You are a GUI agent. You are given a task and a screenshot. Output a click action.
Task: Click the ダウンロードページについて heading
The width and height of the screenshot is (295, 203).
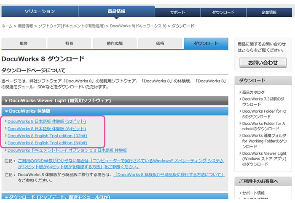33,70
